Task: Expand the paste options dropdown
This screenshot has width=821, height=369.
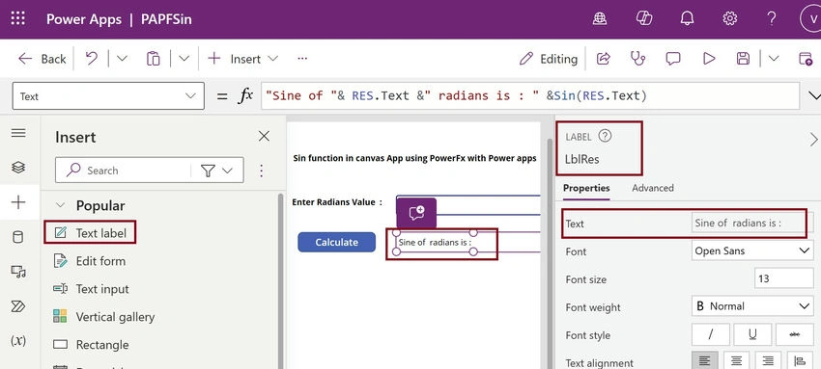Action: pos(184,59)
